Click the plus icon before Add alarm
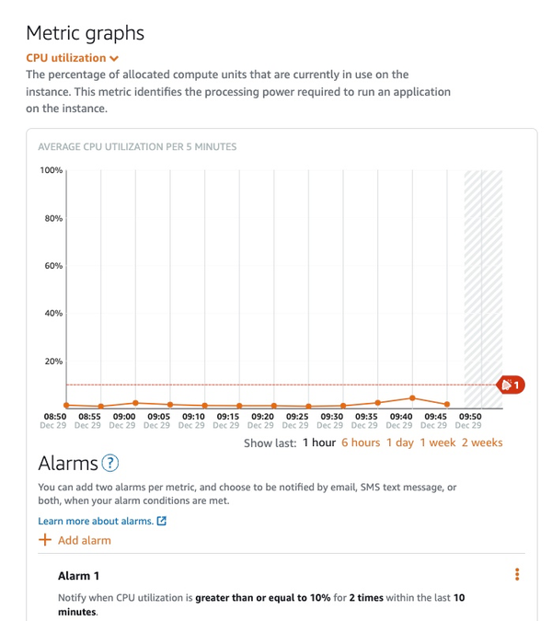Image resolution: width=552 pixels, height=621 pixels. tap(45, 540)
